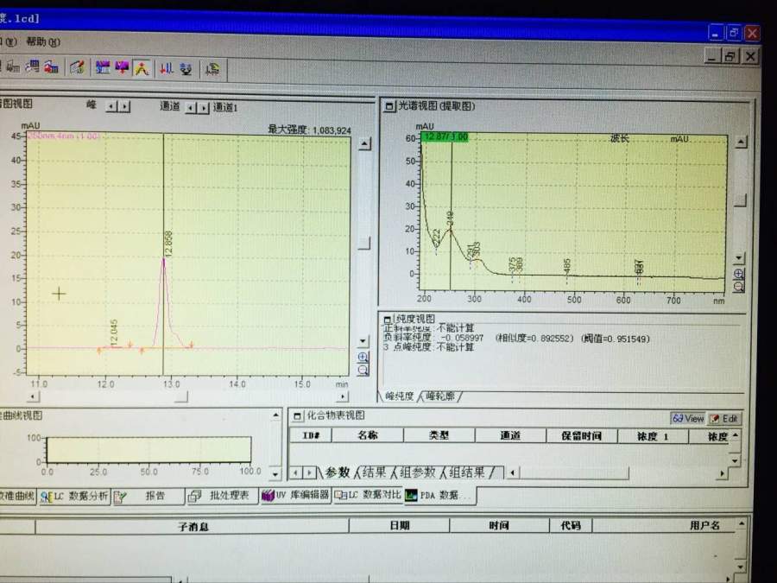Click the pink chart with down-arrow icon

pos(122,67)
